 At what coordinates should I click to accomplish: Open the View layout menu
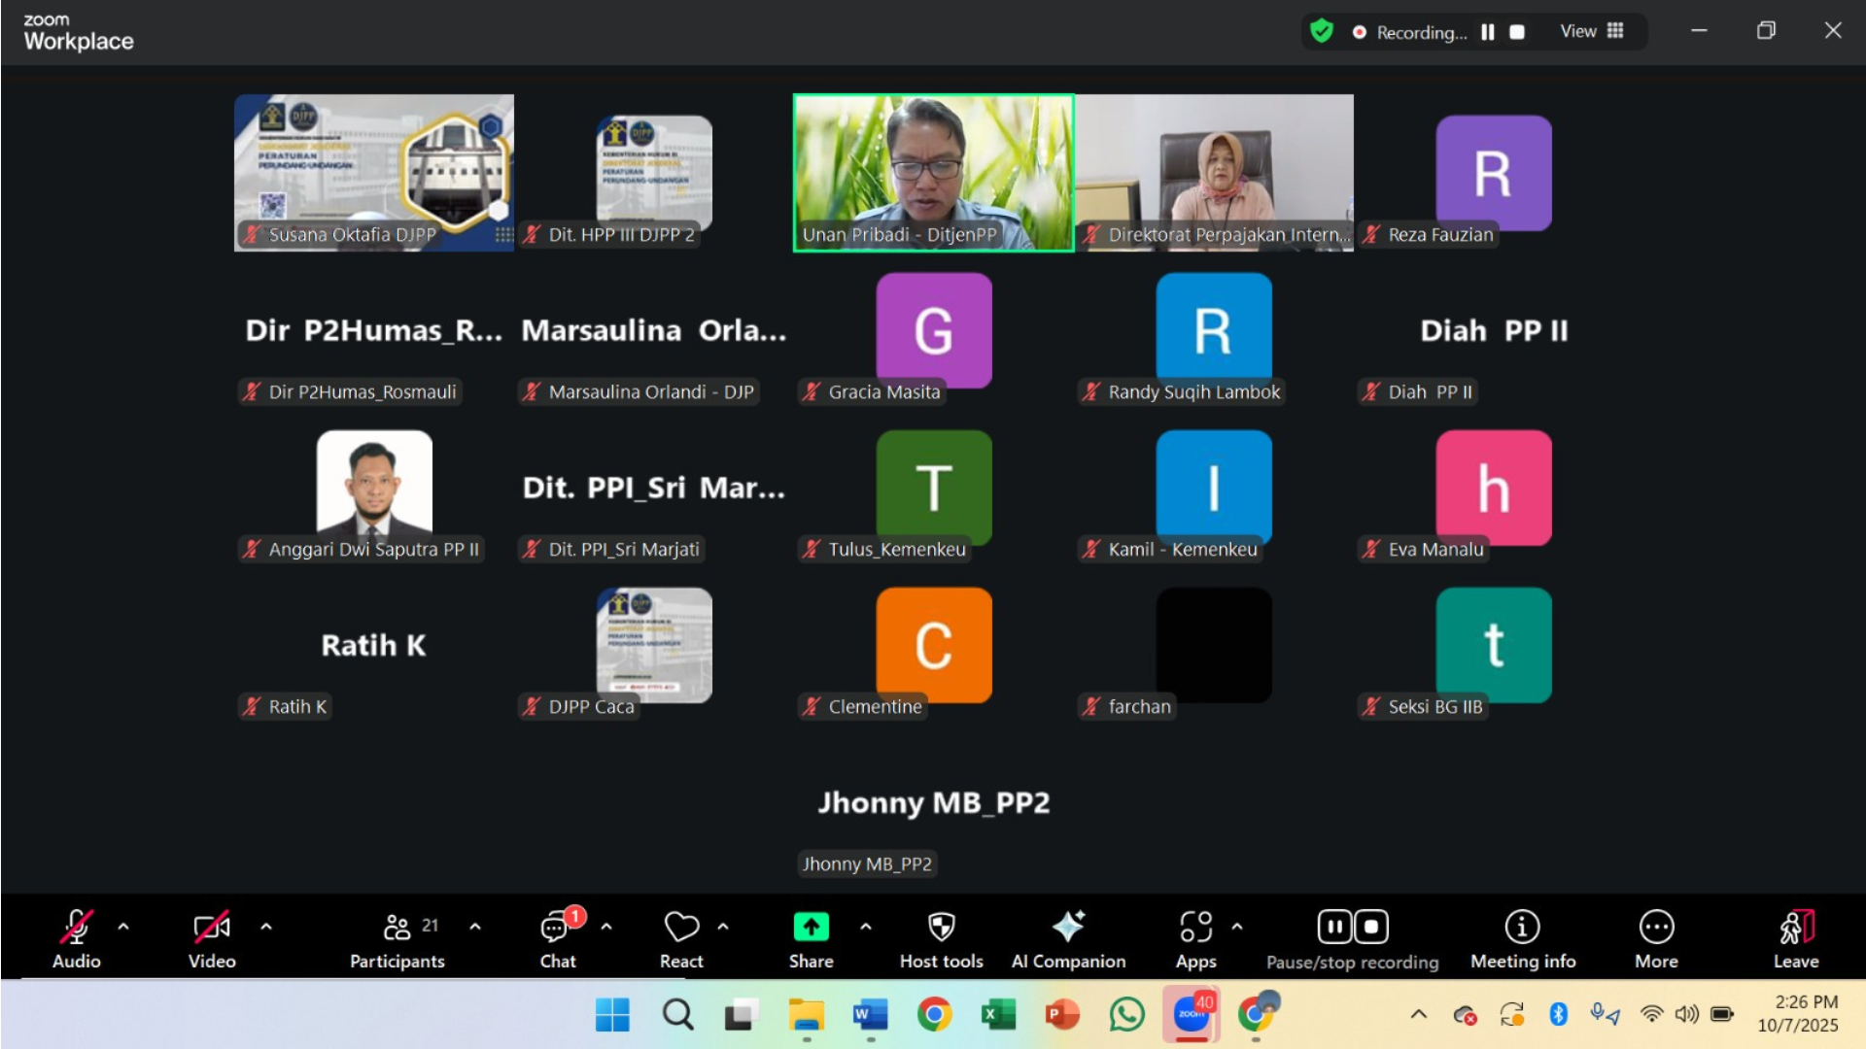coord(1592,32)
